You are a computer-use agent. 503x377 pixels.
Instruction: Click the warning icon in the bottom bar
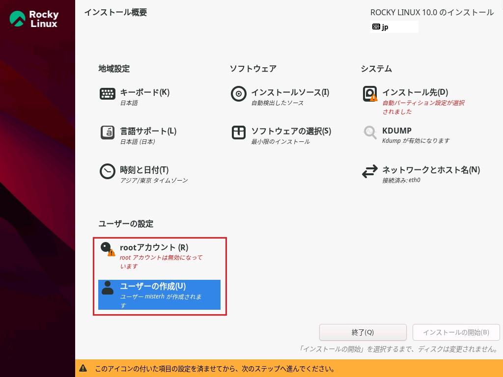coord(84,368)
